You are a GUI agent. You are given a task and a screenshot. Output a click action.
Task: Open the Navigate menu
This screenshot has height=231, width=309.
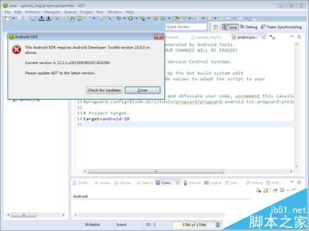pos(52,12)
